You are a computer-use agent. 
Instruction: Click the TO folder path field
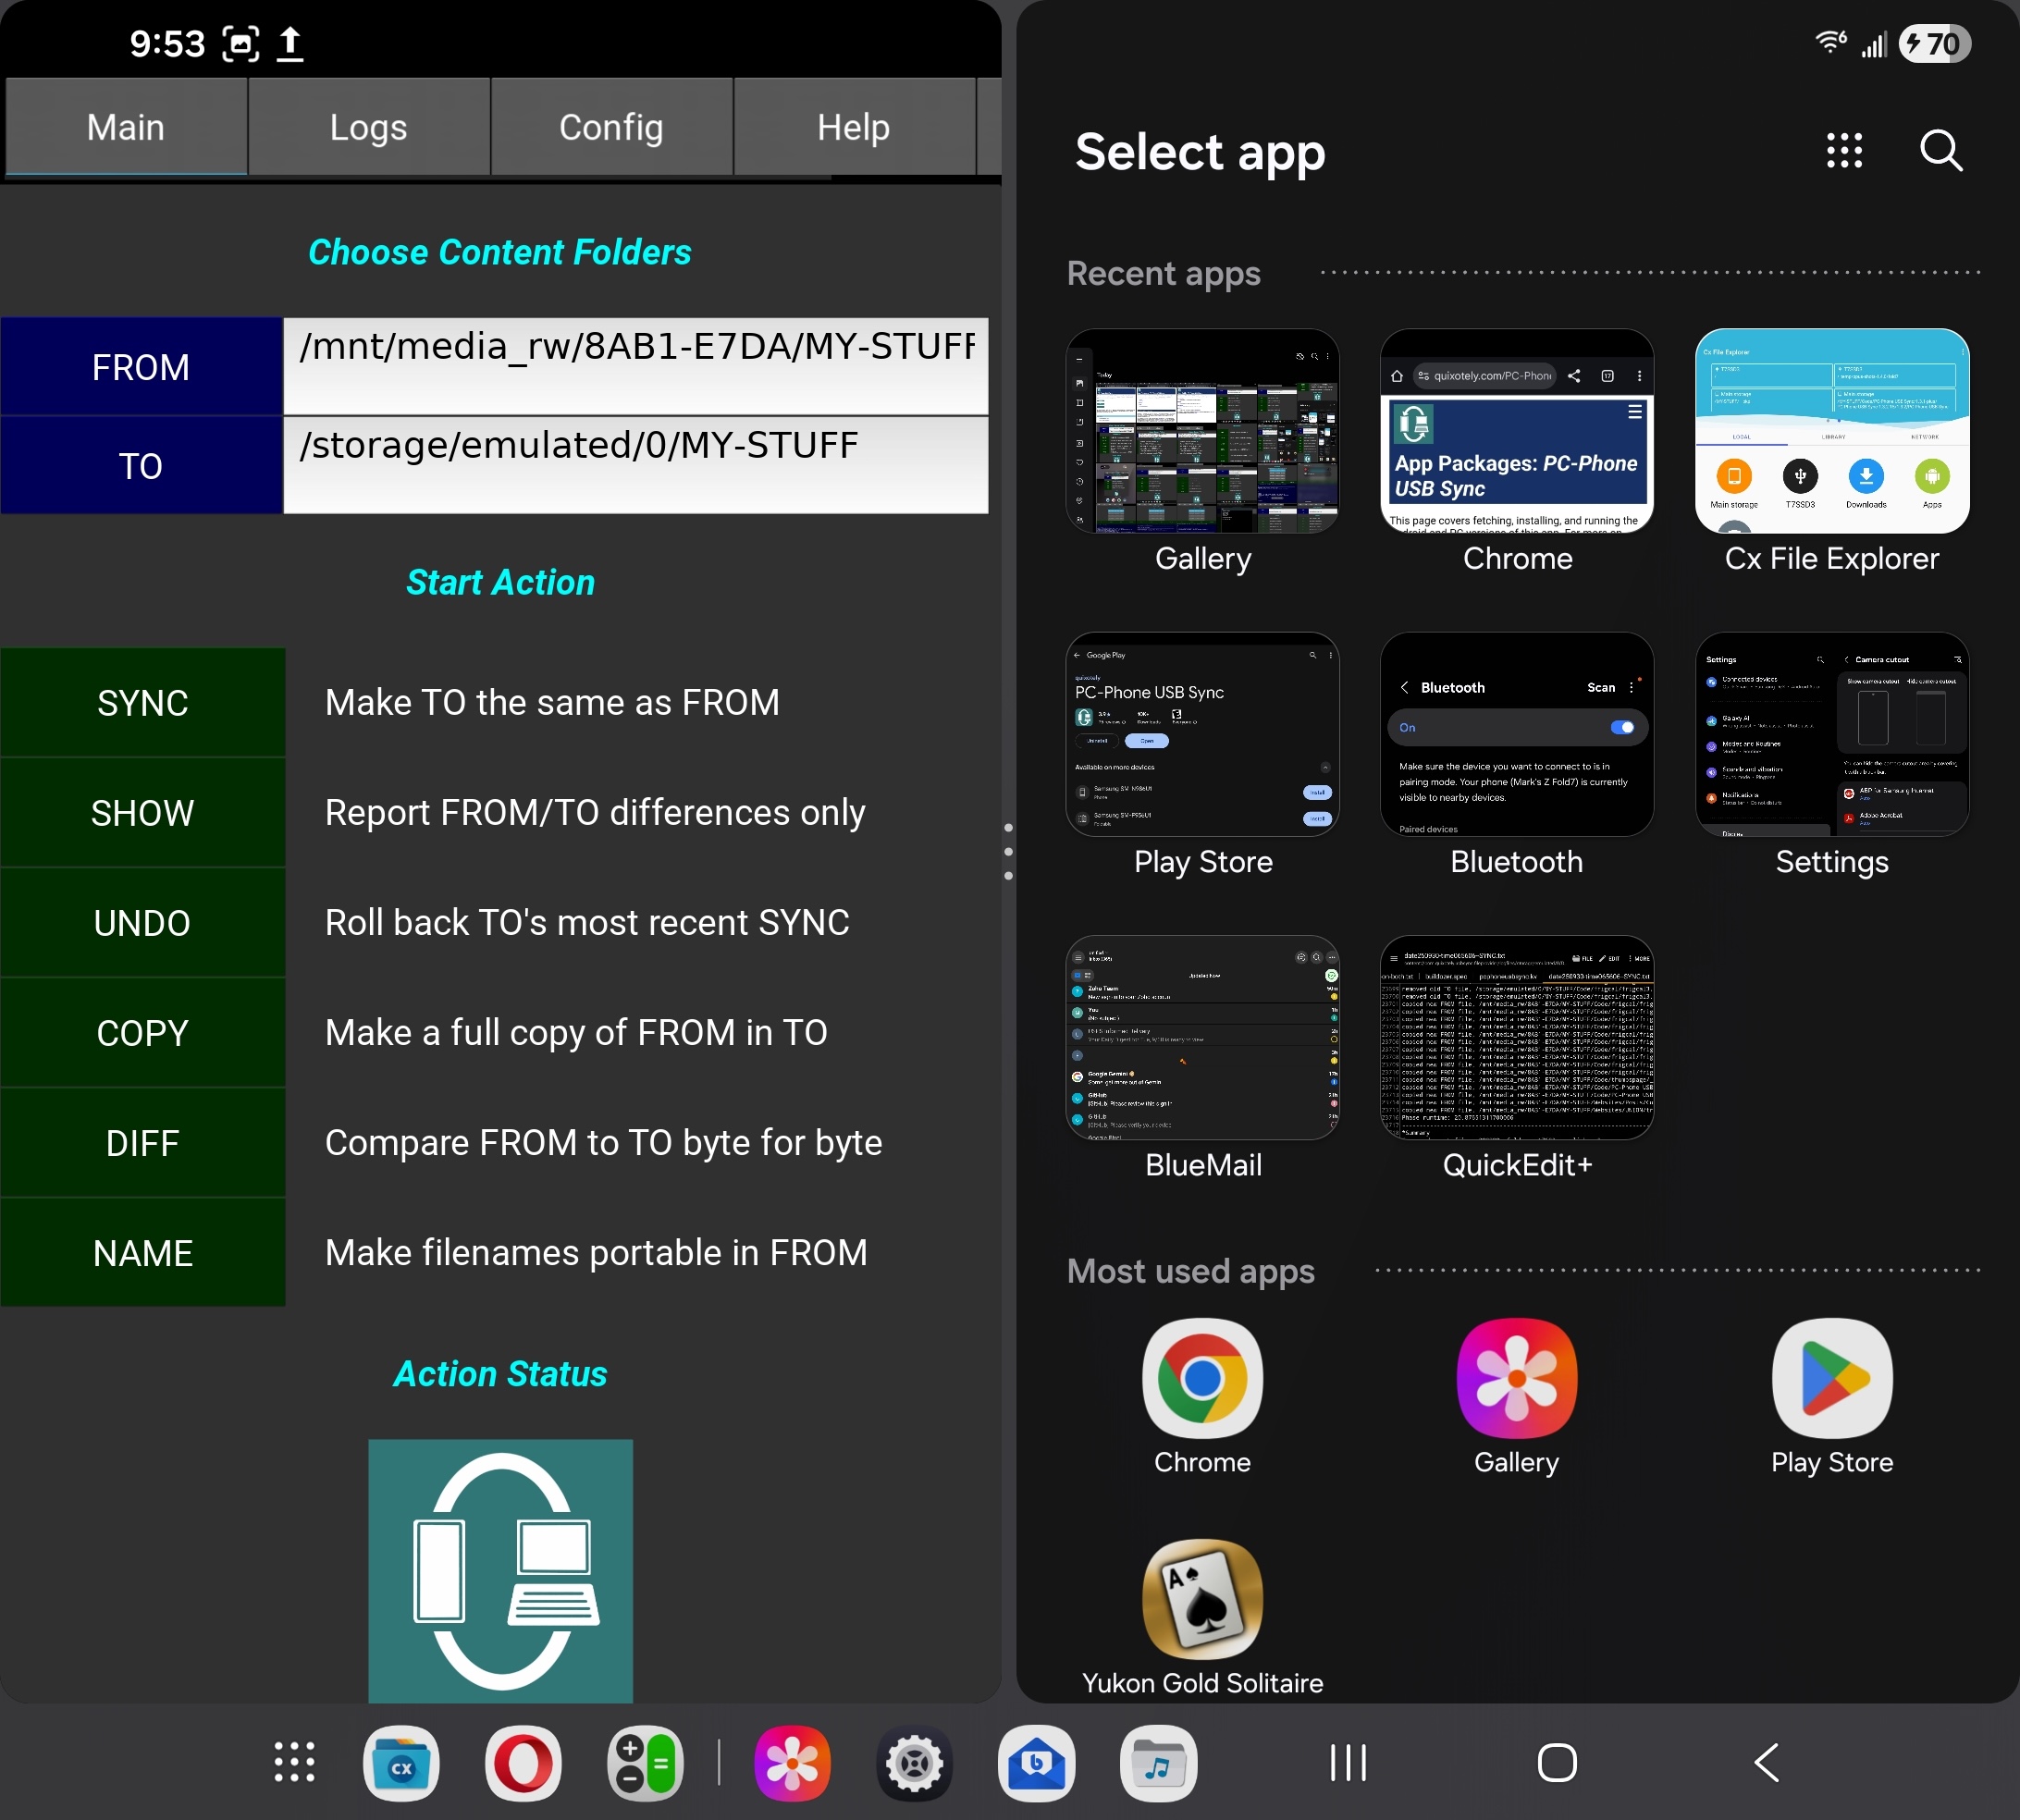coord(636,465)
